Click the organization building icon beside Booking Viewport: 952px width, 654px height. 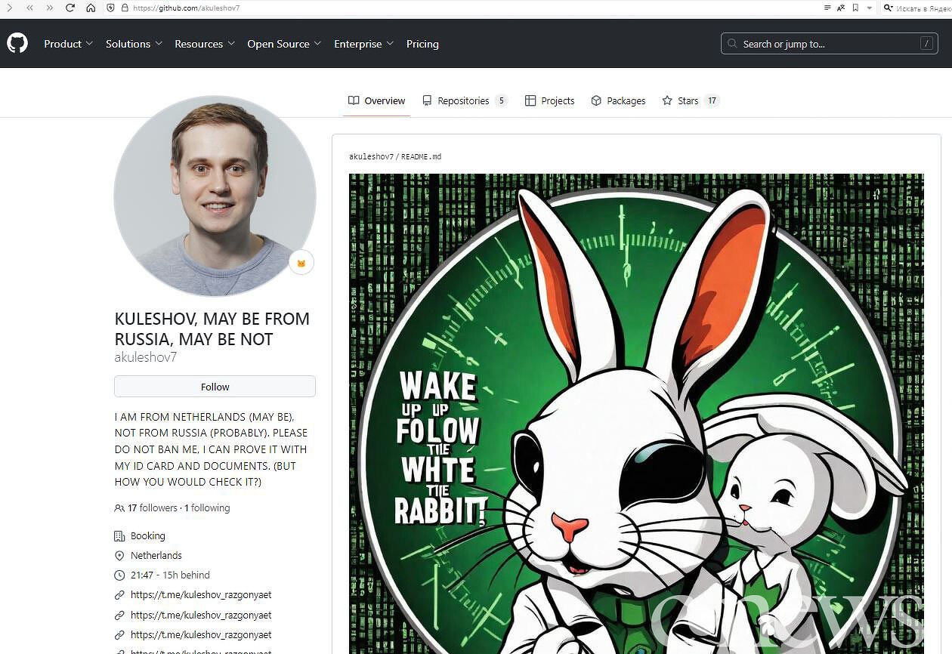[x=119, y=536]
